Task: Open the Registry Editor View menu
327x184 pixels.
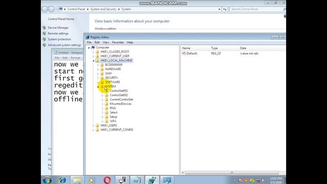Action: point(106,42)
